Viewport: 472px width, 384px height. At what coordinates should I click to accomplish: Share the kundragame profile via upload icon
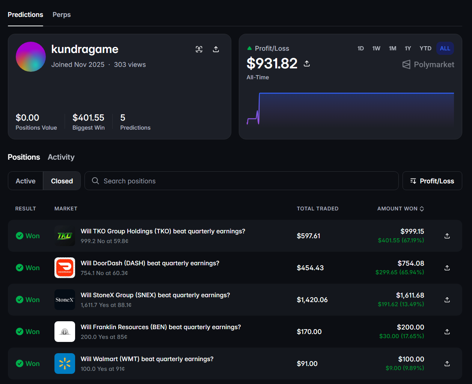(216, 49)
